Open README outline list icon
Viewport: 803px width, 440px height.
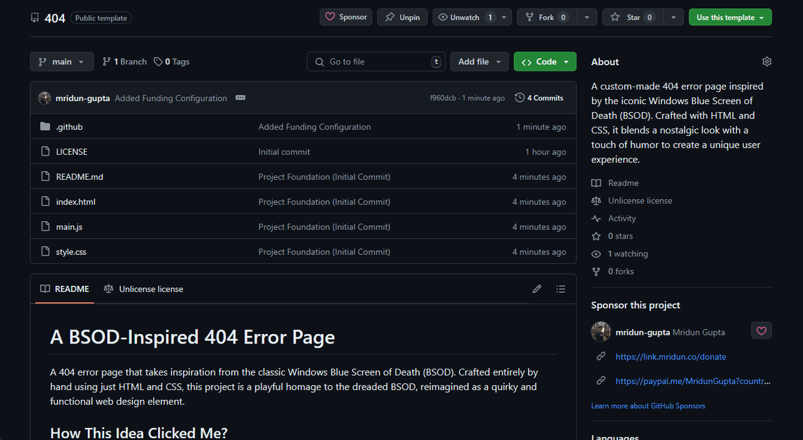pyautogui.click(x=561, y=289)
